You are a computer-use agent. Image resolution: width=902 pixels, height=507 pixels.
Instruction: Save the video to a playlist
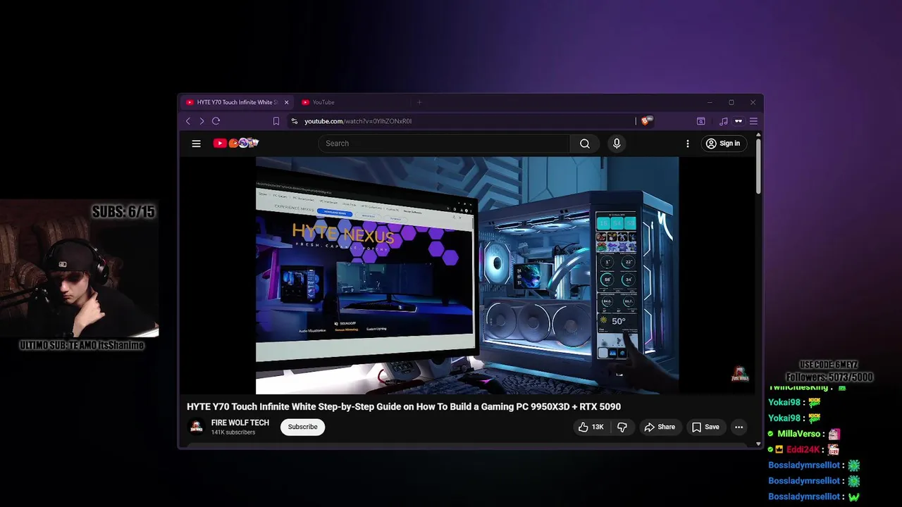(705, 427)
